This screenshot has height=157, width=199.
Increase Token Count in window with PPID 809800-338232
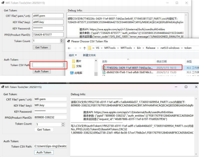(63, 124)
